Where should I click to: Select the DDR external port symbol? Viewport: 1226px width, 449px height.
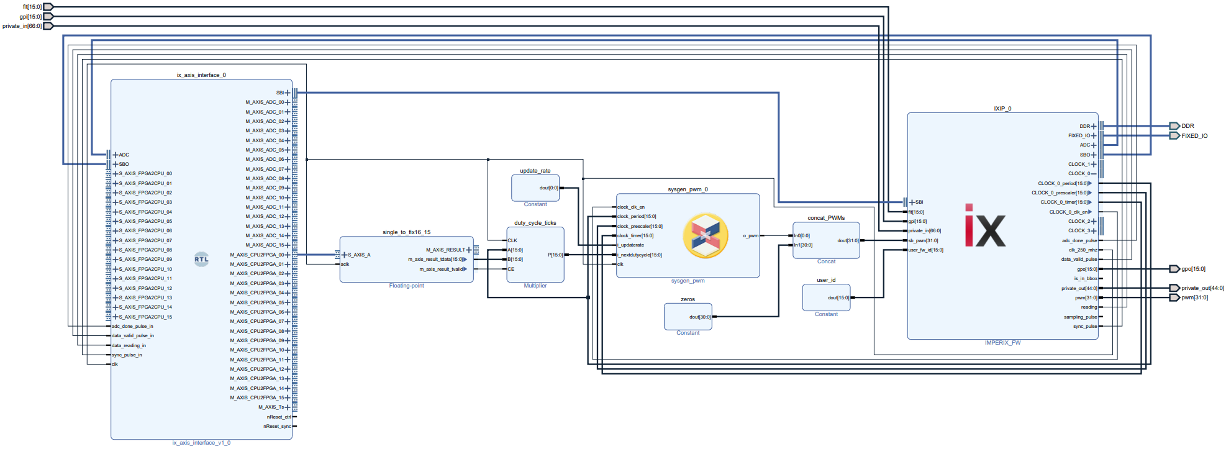coord(1174,126)
